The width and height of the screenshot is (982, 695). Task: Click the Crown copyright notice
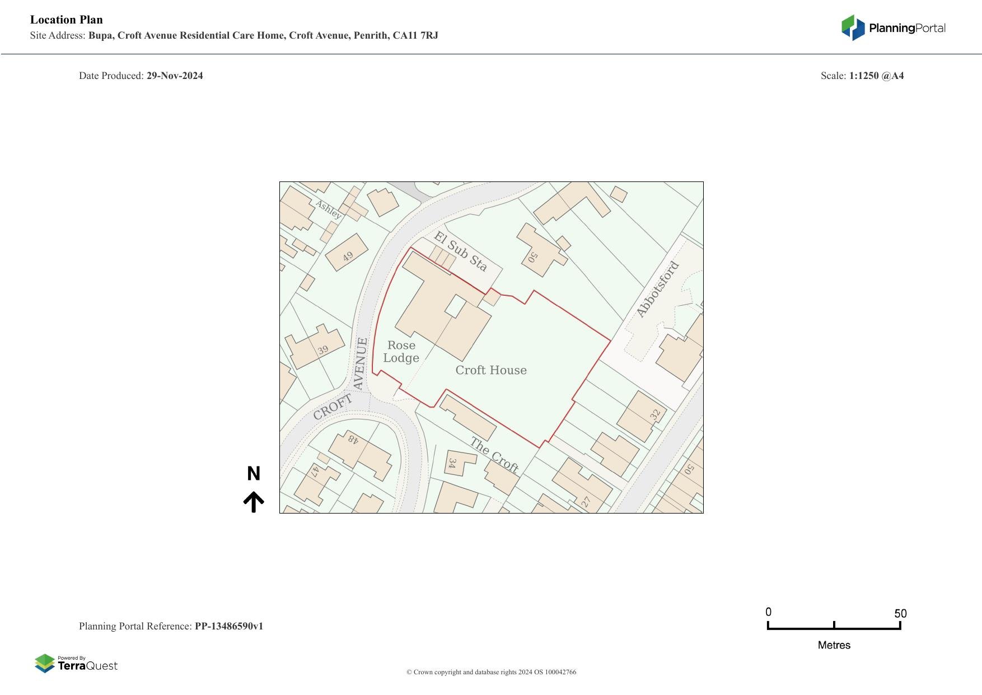point(491,672)
